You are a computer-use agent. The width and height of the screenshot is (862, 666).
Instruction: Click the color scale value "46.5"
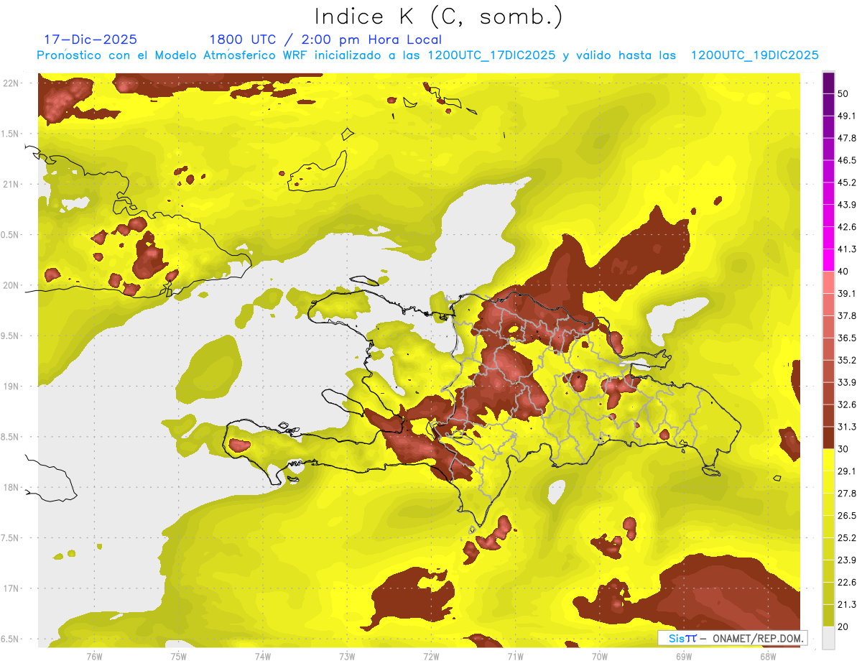click(x=847, y=160)
